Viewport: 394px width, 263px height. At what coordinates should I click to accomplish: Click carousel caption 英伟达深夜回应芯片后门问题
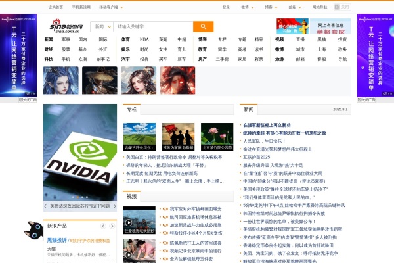coord(80,206)
